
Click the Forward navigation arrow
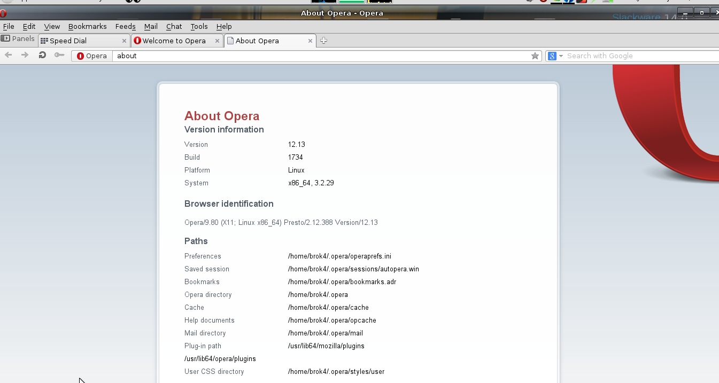click(25, 56)
